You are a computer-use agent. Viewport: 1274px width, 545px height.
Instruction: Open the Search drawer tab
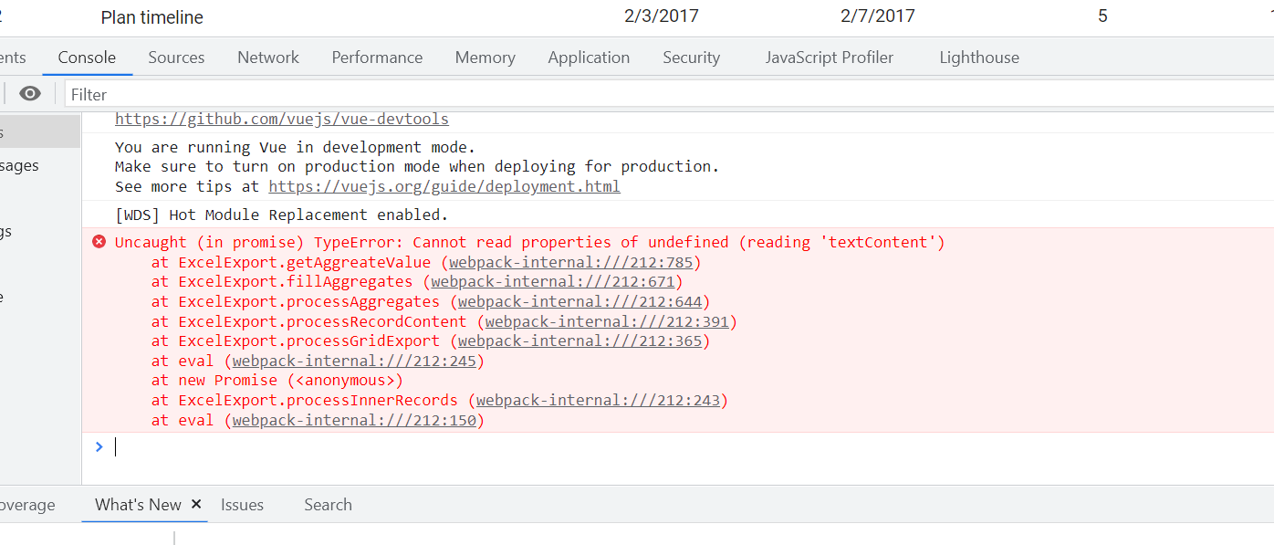pos(328,505)
